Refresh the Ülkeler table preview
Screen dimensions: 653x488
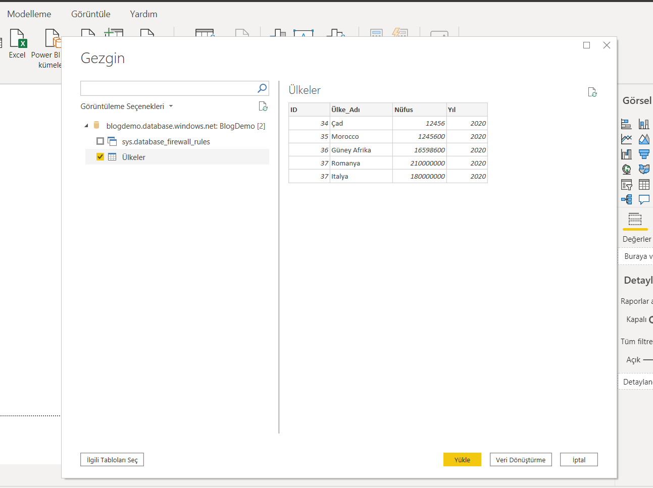pos(592,92)
